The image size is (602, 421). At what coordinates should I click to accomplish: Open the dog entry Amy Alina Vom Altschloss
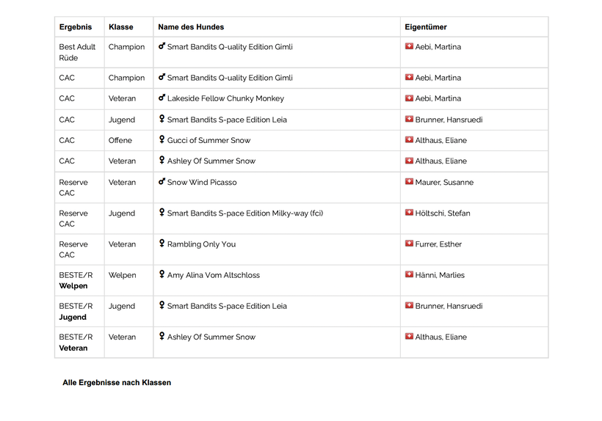tap(213, 275)
